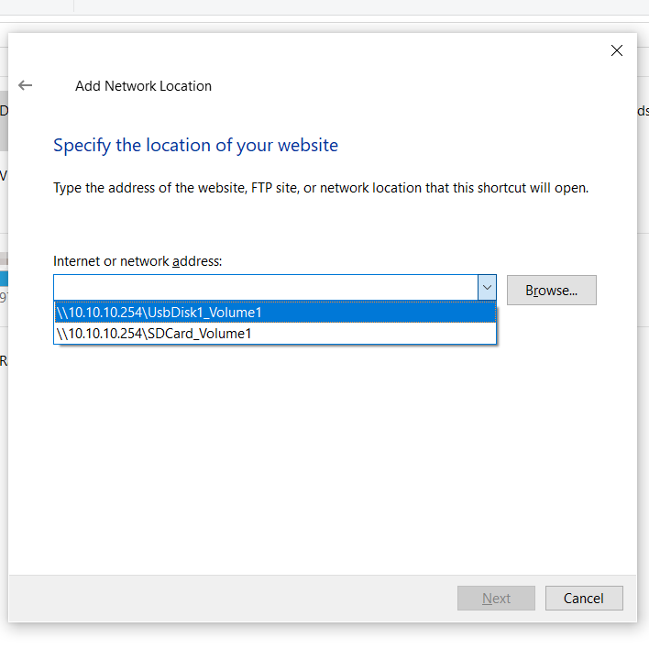
Task: Go back using the wizard's left arrow
Action: 26,85
